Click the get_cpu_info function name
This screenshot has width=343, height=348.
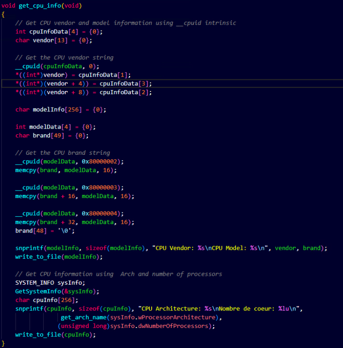click(x=40, y=6)
